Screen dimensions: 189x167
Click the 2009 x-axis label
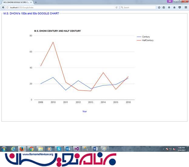41,102
